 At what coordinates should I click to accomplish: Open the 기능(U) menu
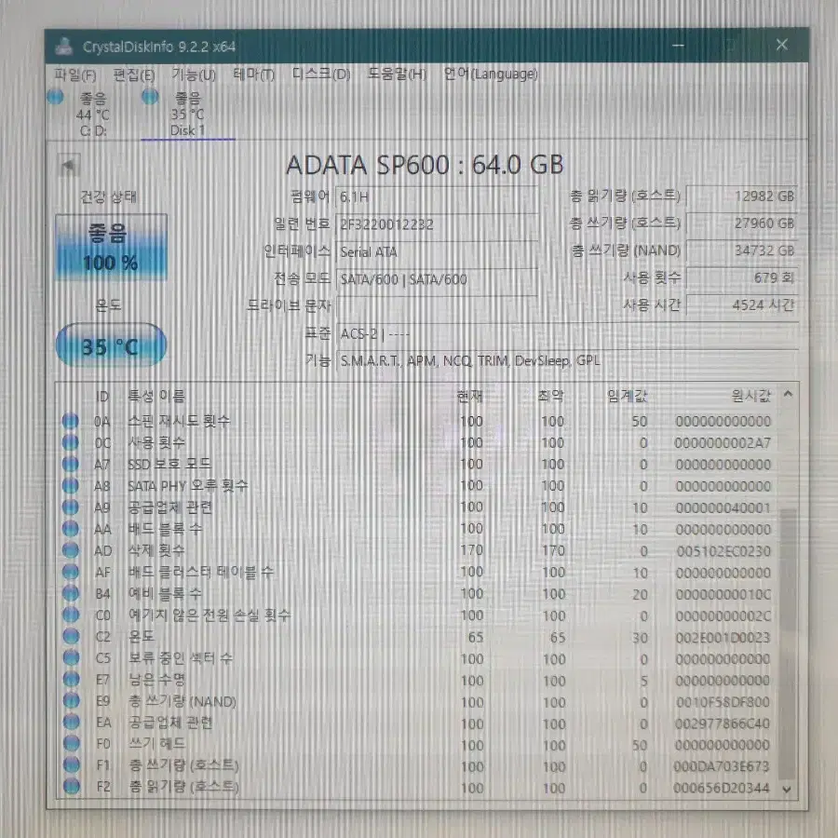[194, 74]
